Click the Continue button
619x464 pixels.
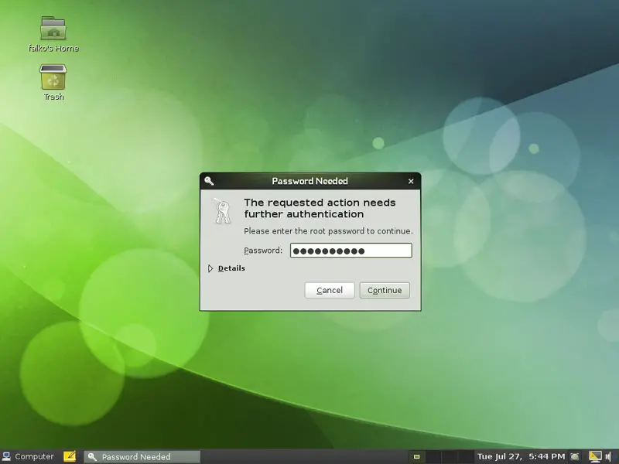click(x=385, y=291)
